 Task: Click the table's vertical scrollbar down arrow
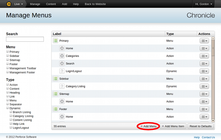213,120
